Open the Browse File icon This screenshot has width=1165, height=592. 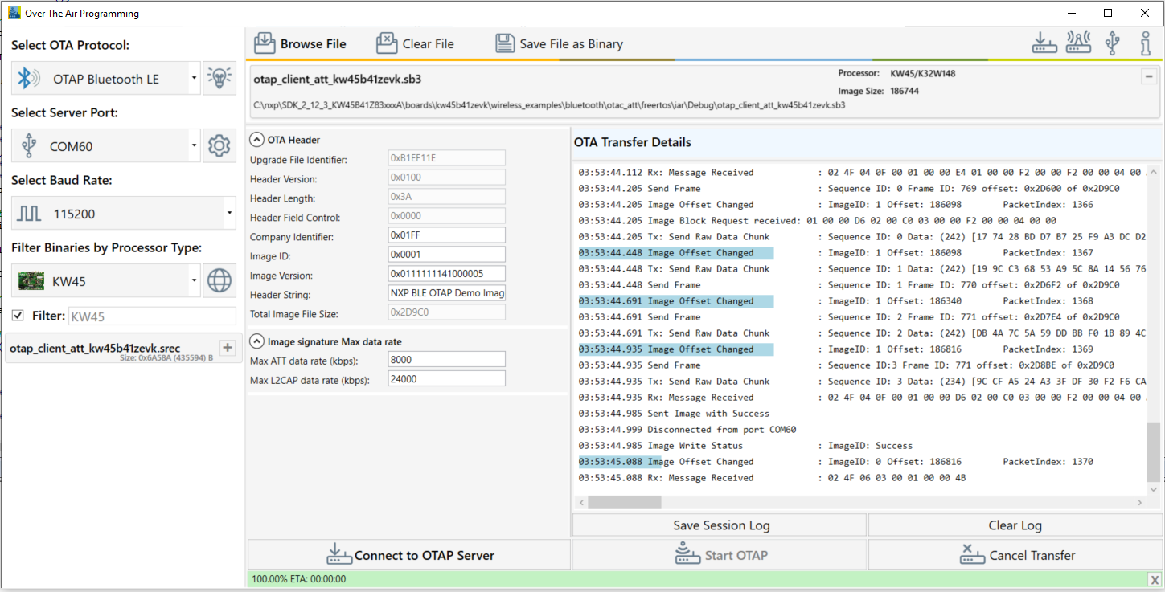click(265, 43)
